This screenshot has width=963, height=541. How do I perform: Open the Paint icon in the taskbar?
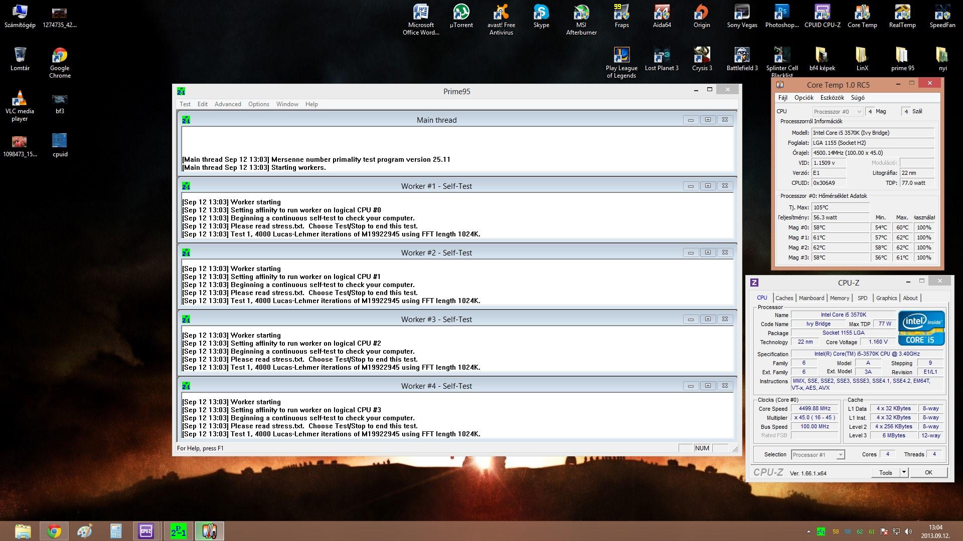[x=85, y=531]
